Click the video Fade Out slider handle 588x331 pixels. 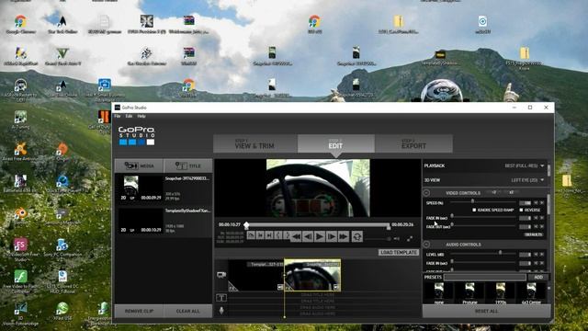click(x=452, y=225)
